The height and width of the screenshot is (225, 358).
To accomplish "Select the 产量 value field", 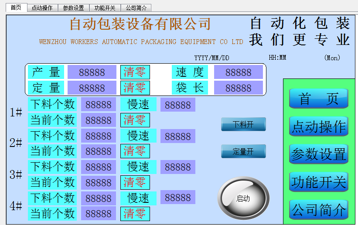I will 92,72.
